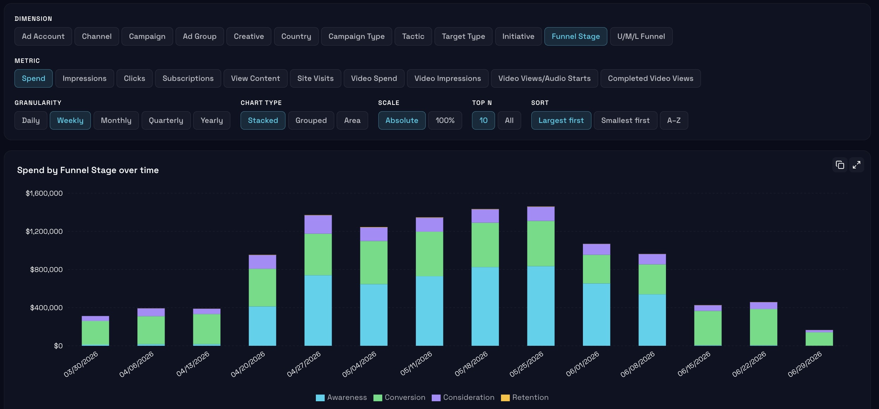
Task: Click the Funnel Stage dimension
Action: tap(576, 36)
